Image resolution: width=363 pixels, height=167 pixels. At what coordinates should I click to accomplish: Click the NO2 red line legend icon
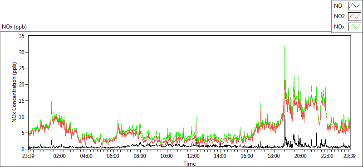pyautogui.click(x=354, y=16)
